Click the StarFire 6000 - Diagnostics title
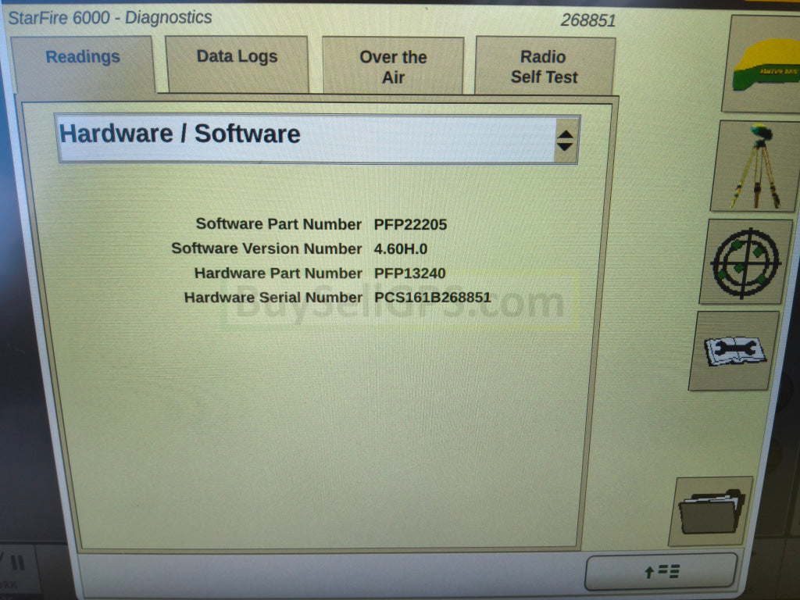The width and height of the screenshot is (800, 600). click(109, 17)
